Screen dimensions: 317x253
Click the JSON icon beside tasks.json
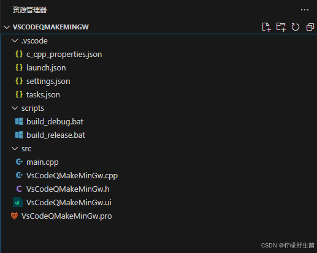tap(19, 94)
